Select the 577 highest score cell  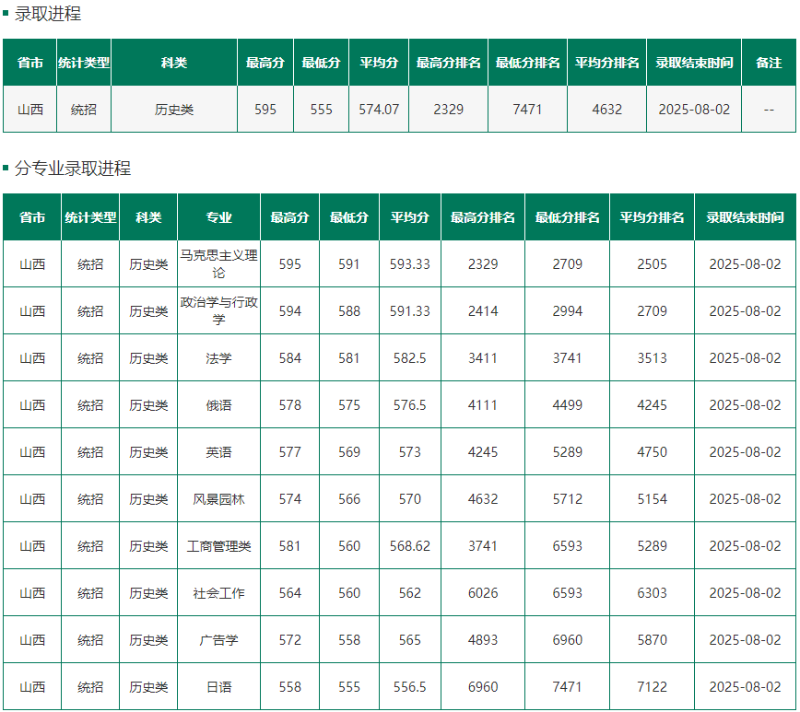[x=289, y=452]
